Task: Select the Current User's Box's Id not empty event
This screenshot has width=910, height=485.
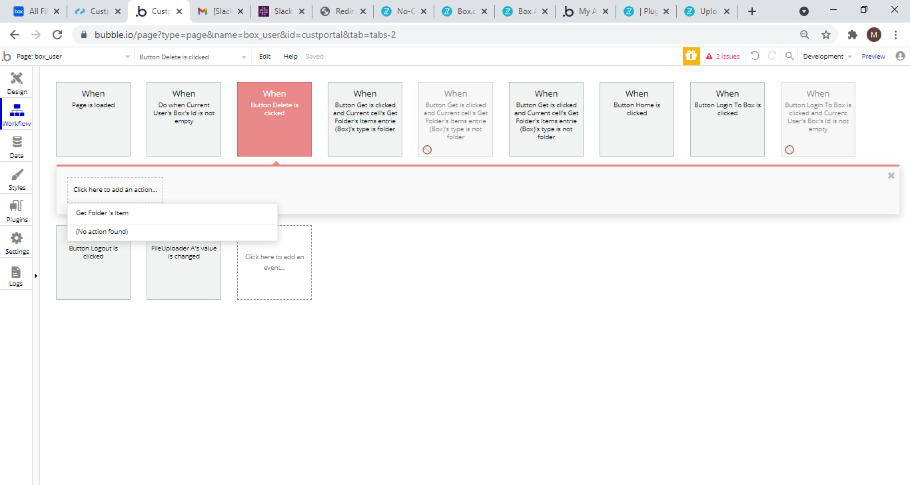Action: tap(184, 119)
